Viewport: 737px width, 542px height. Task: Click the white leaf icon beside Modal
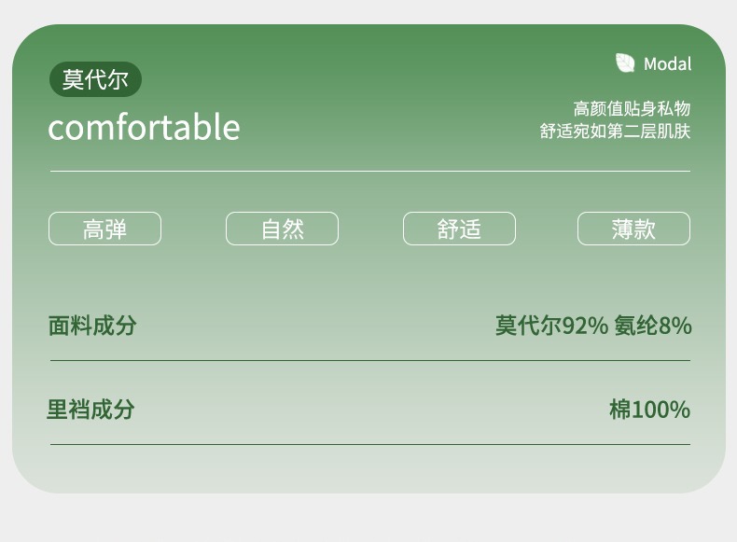coord(625,63)
